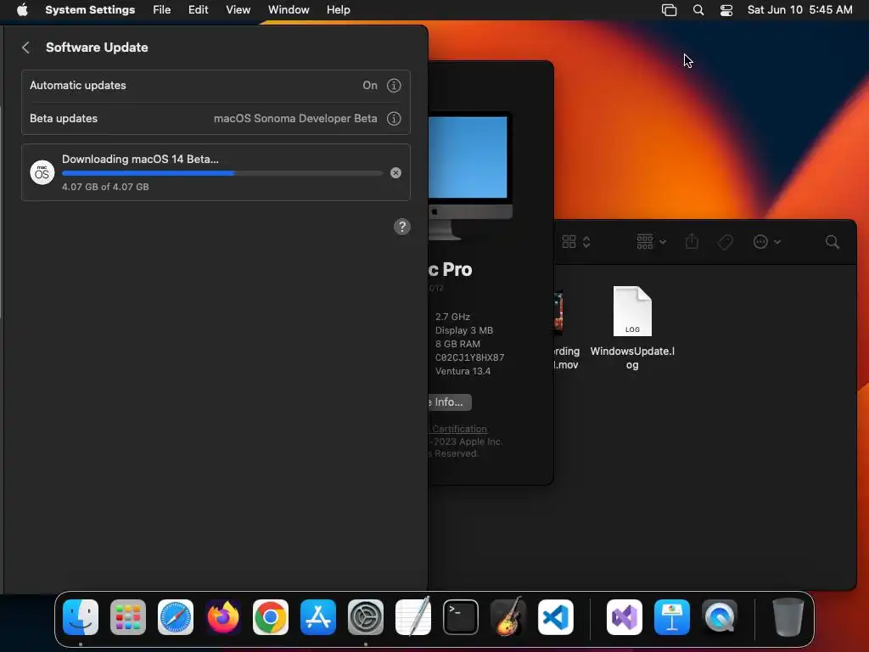This screenshot has height=652, width=869.
Task: Open Regulatory Certification link in About window
Action: click(x=459, y=429)
